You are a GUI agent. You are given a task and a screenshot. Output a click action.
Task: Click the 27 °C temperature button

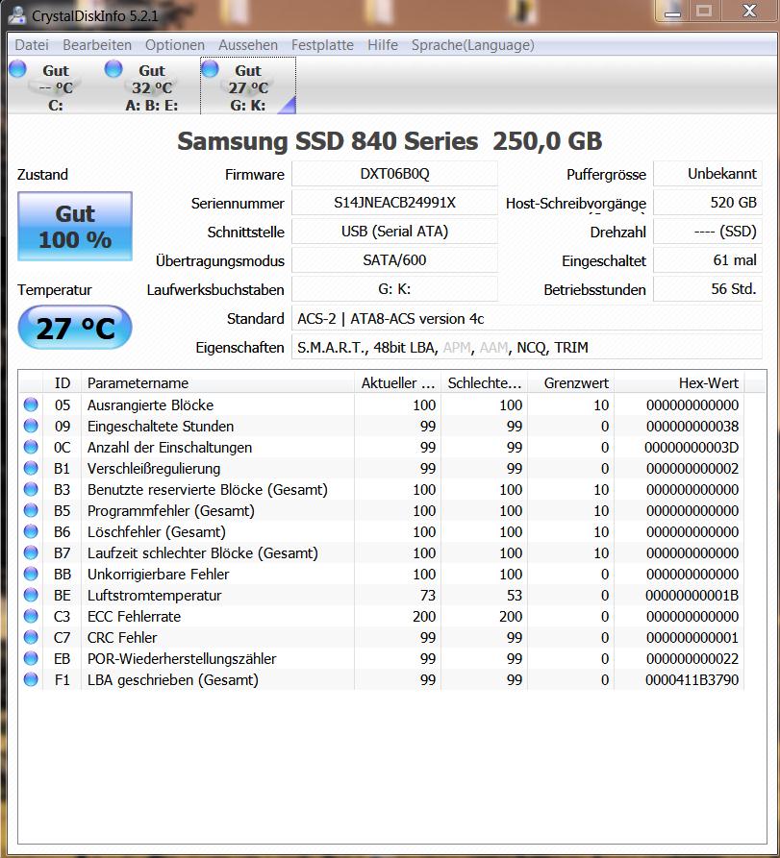pyautogui.click(x=75, y=328)
